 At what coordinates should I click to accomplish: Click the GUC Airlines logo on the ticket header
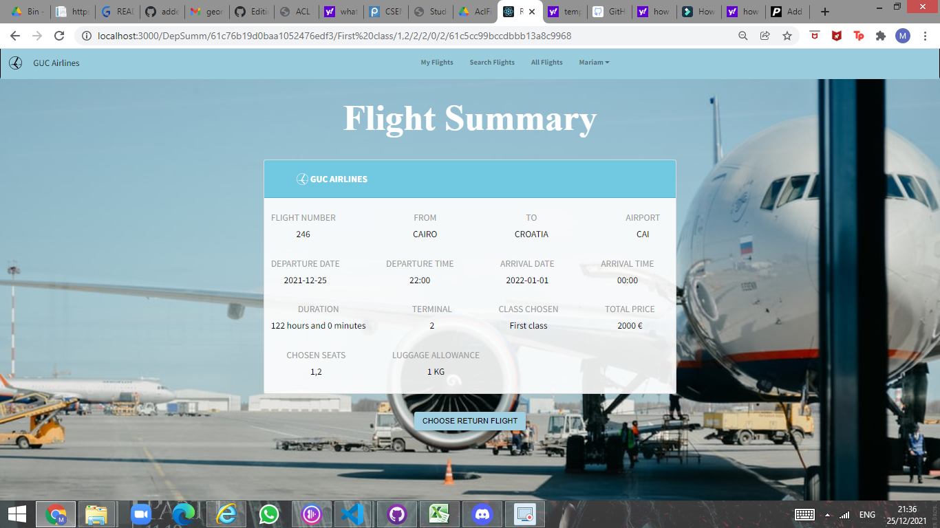pyautogui.click(x=302, y=179)
